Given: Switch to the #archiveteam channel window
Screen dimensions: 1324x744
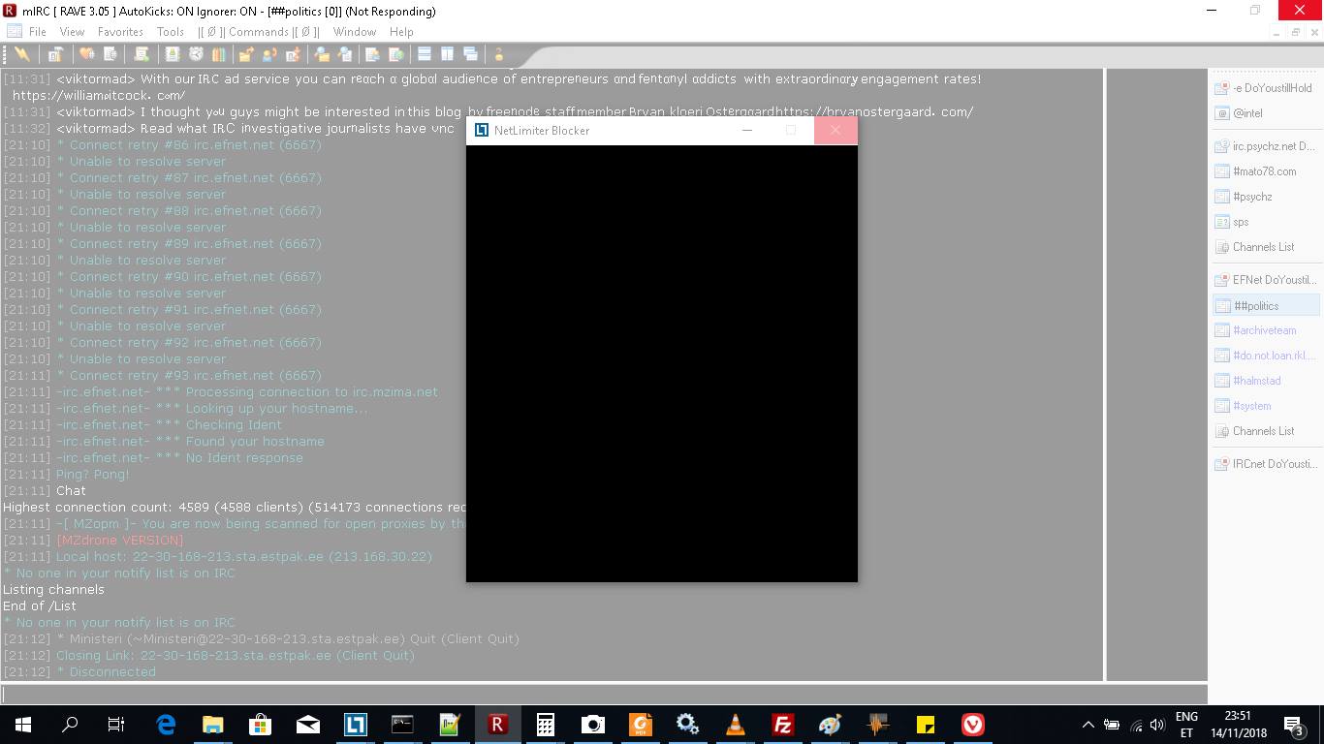Looking at the screenshot, I should click(x=1266, y=330).
